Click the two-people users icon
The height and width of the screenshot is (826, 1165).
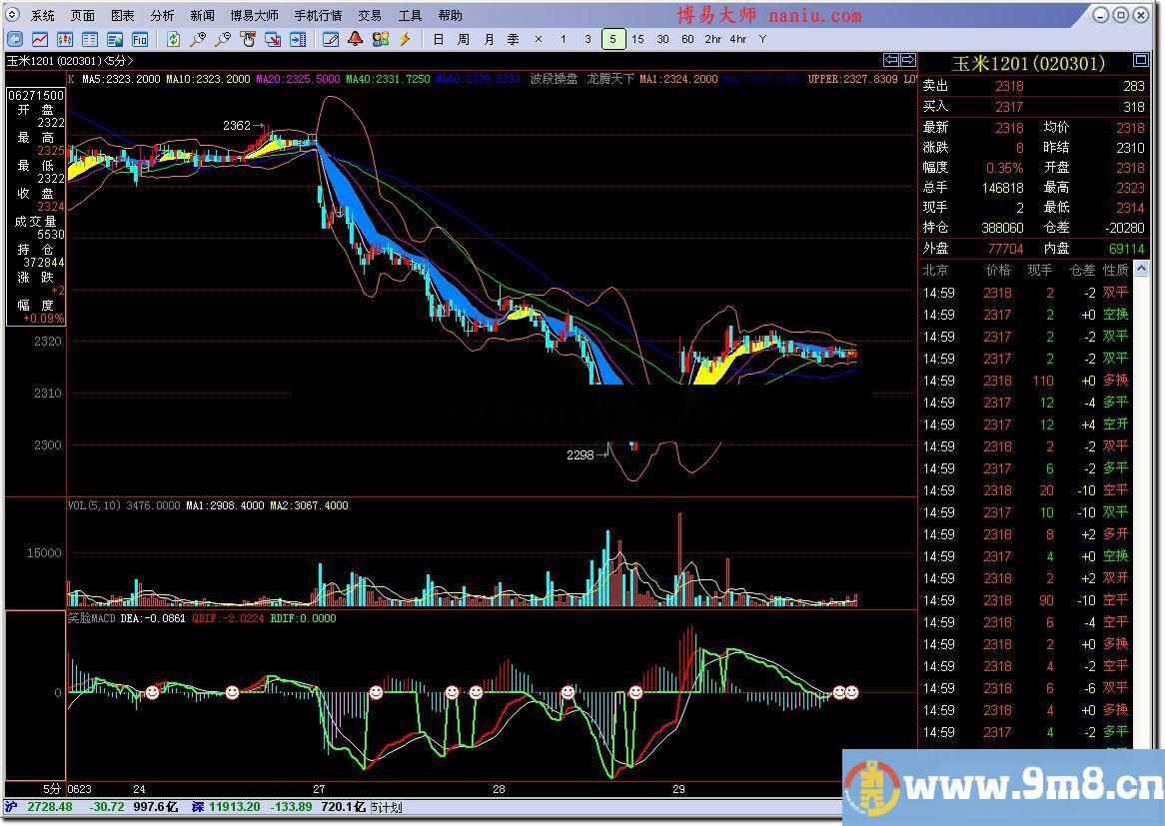click(x=381, y=39)
